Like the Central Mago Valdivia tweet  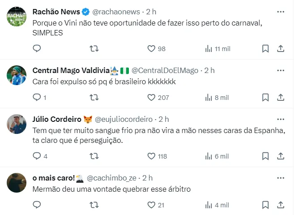[151, 97]
